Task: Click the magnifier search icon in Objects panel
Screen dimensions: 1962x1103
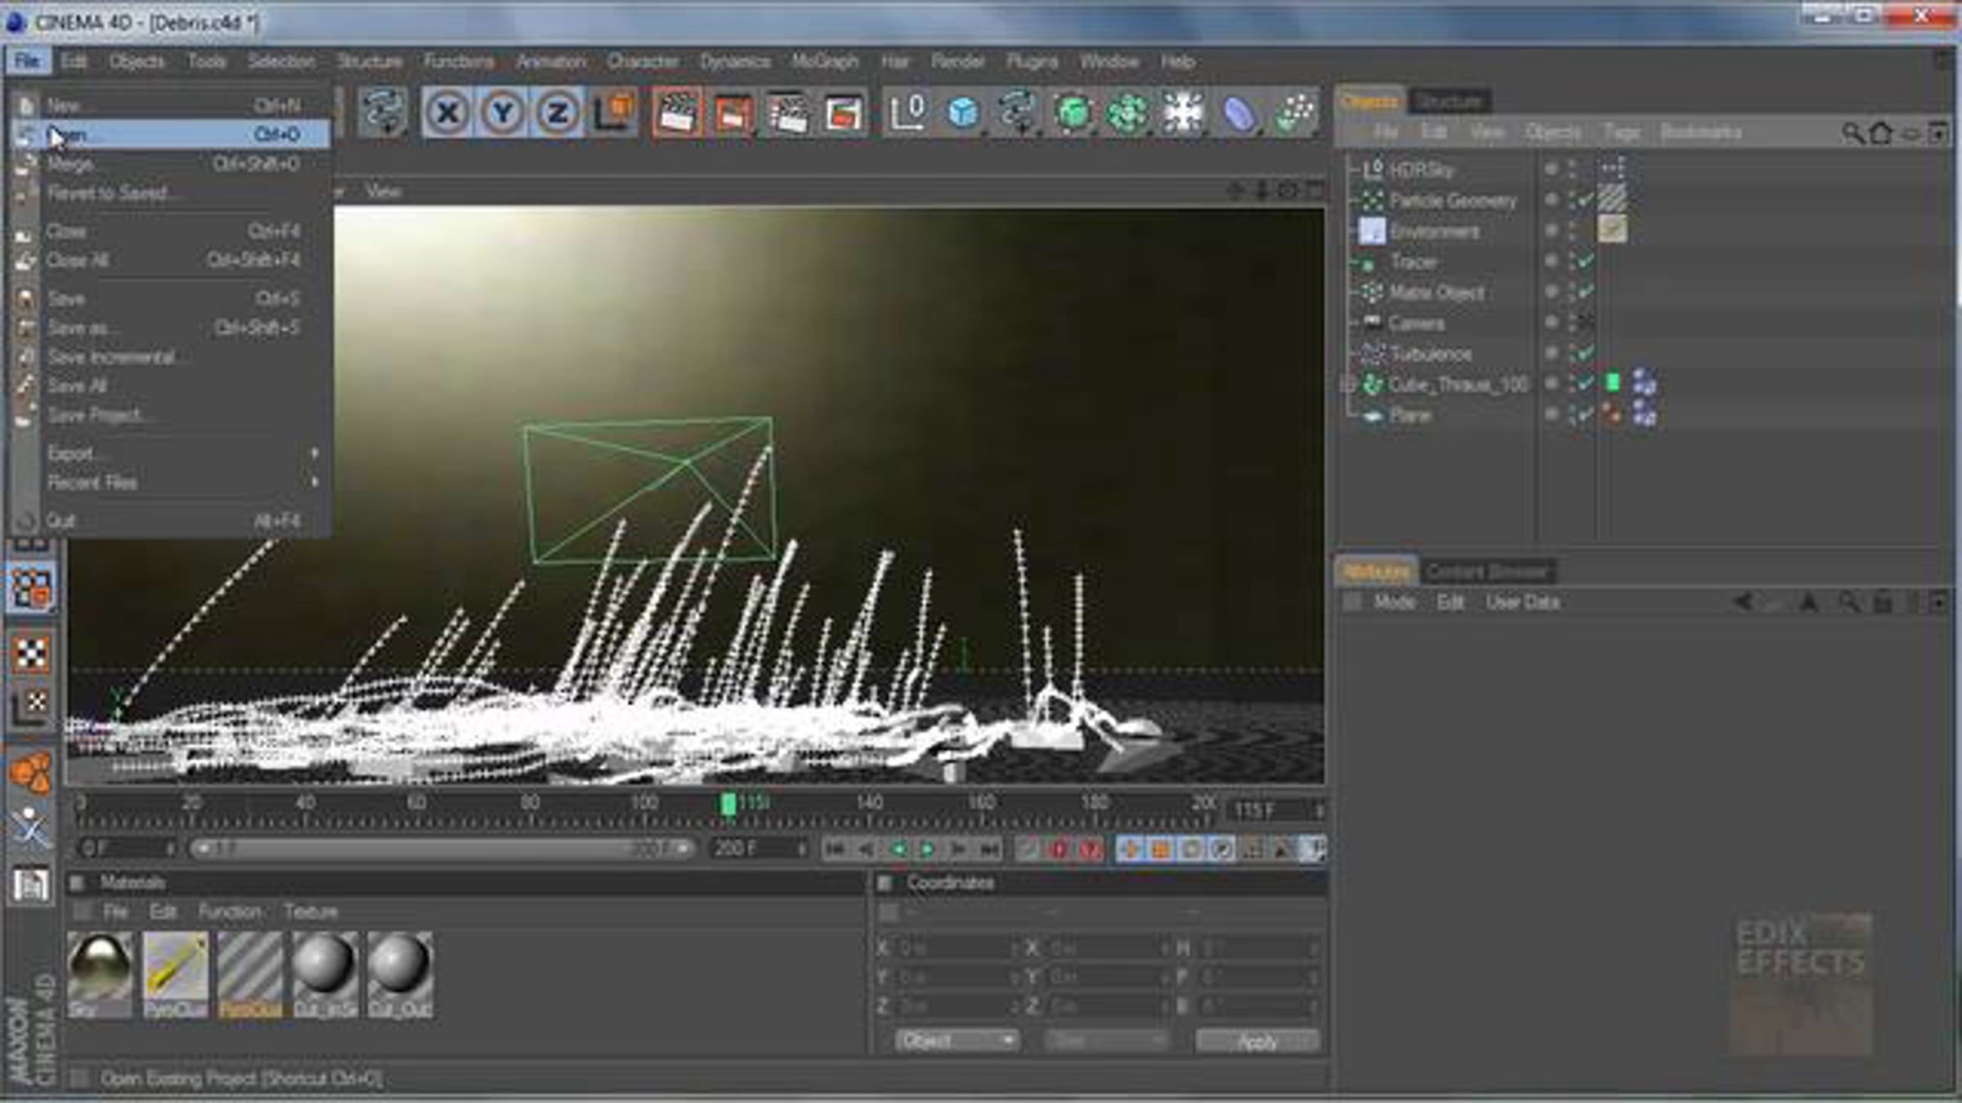Action: (1852, 133)
